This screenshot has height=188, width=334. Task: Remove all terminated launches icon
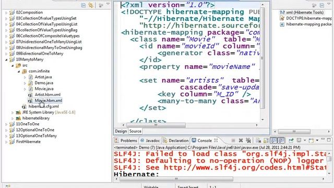click(x=248, y=140)
